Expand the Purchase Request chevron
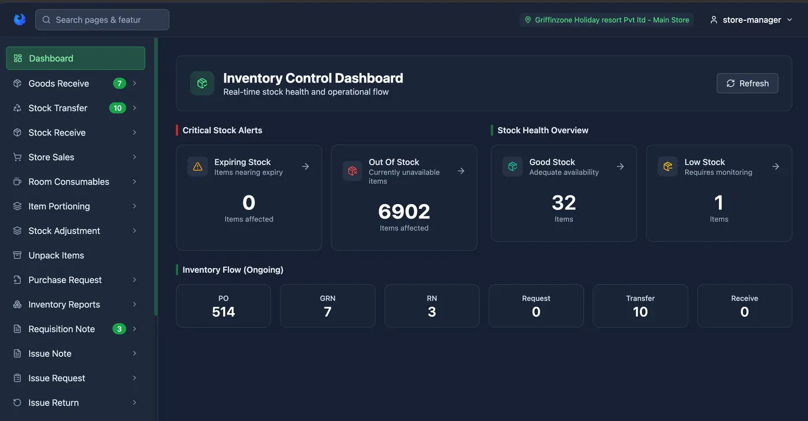This screenshot has width=808, height=421. [134, 280]
